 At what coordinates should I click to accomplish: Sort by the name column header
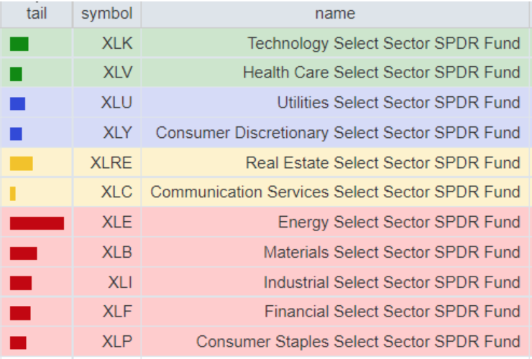tap(335, 14)
